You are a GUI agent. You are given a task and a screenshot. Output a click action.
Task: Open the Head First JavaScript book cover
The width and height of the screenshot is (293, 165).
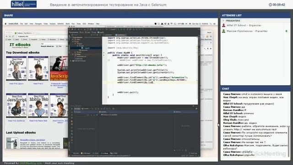(x=16, y=105)
